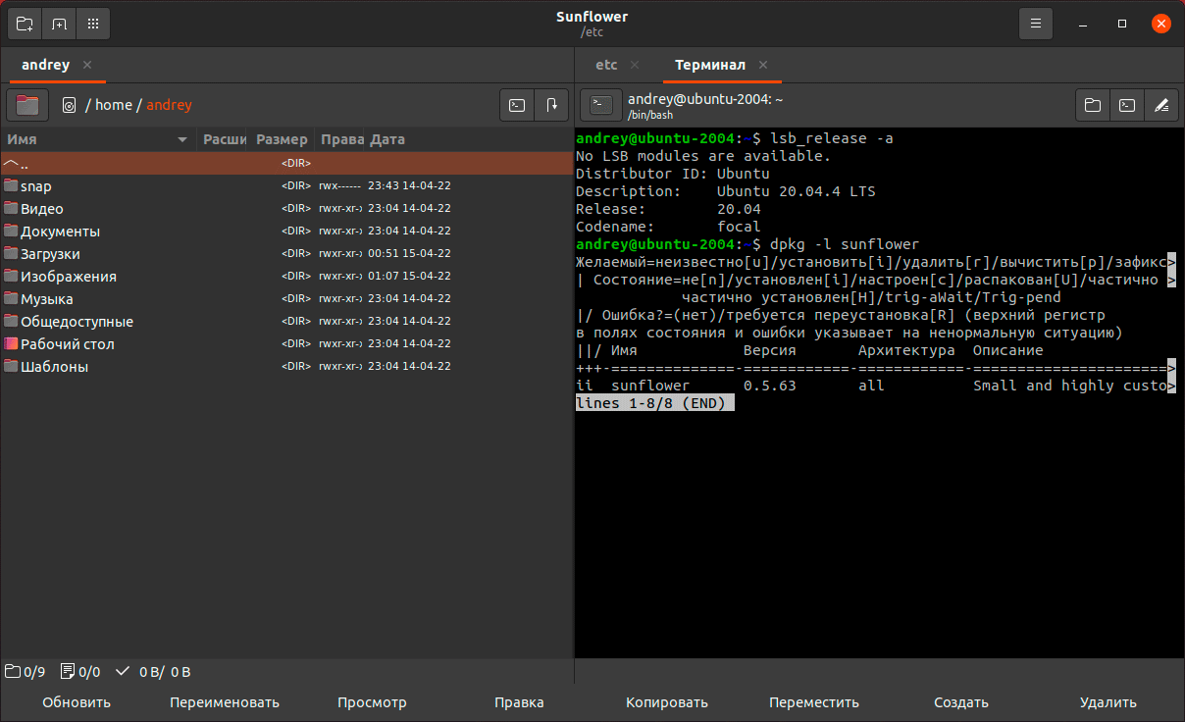Viewport: 1185px width, 722px height.
Task: Sort by the Дата column header
Action: [x=387, y=140]
